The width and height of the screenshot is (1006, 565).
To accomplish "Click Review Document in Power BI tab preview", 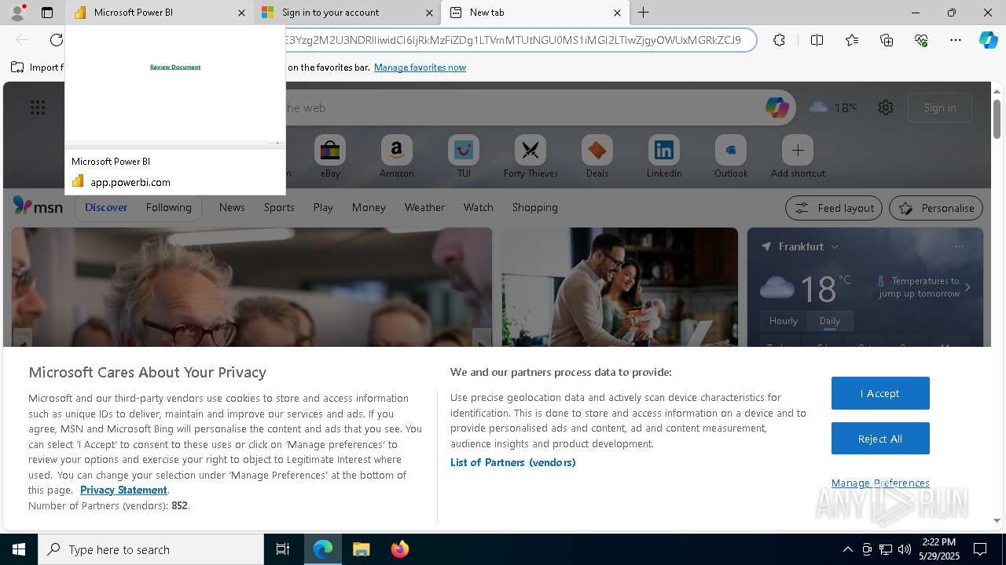I will point(175,67).
